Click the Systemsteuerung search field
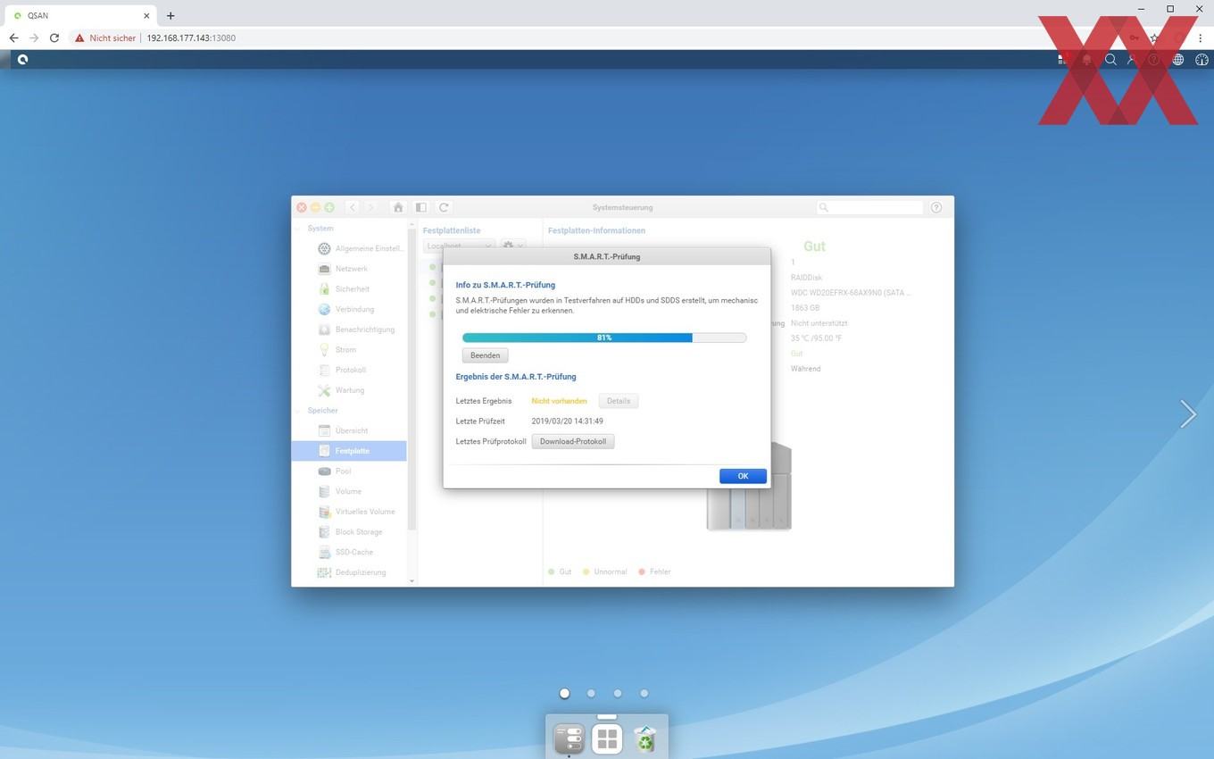Screen dimensions: 1214x759 pyautogui.click(x=869, y=207)
